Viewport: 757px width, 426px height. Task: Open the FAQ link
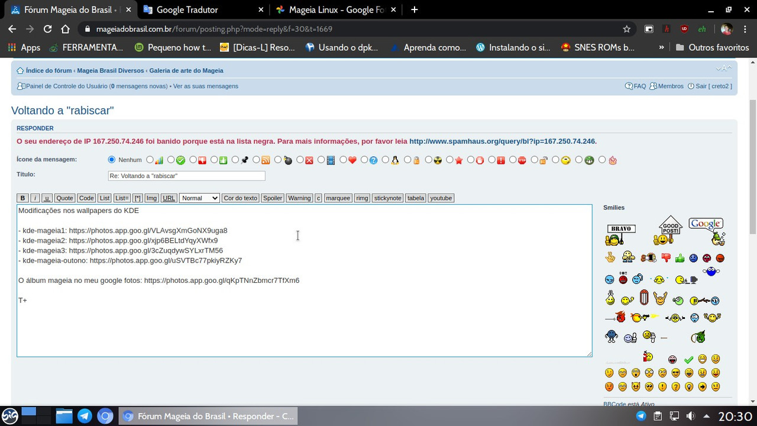pos(640,86)
